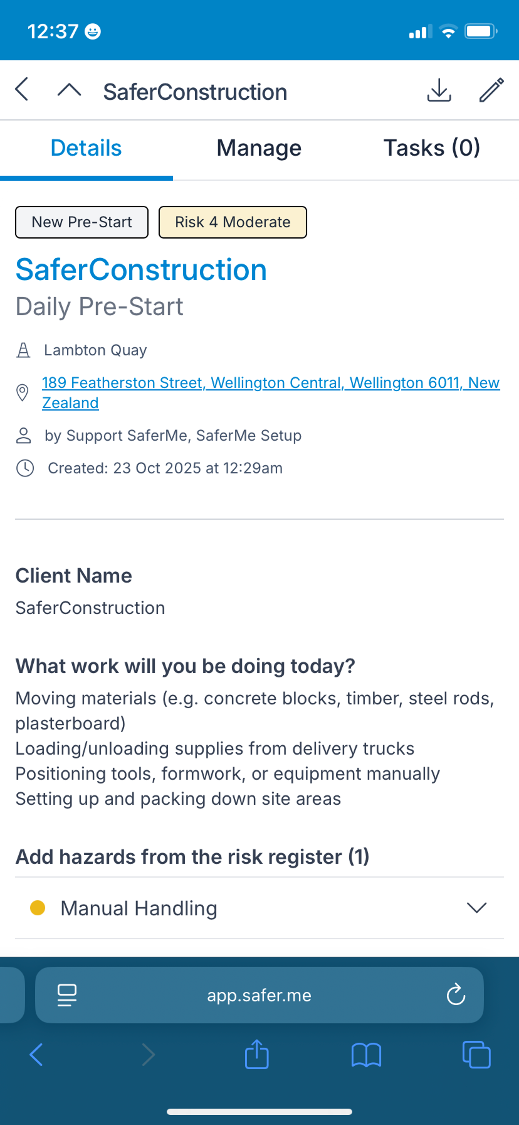Screen dimensions: 519x1125
Task: Tap the pencil edit icon
Action: coord(491,90)
